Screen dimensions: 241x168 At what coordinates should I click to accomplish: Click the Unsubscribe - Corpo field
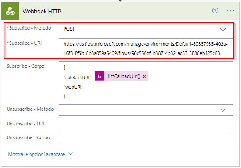(146, 138)
